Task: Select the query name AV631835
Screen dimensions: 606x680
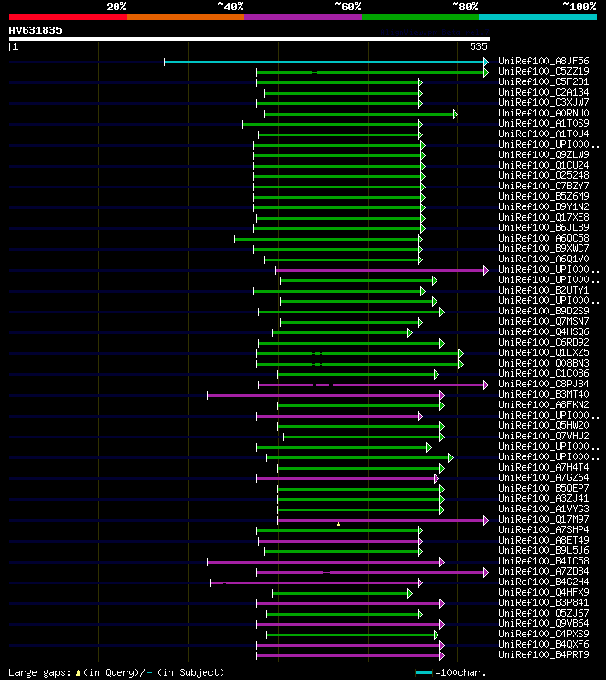Action: point(36,30)
